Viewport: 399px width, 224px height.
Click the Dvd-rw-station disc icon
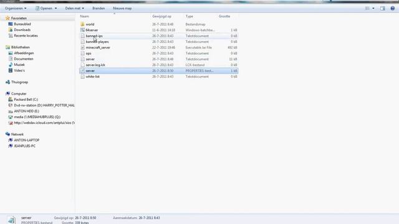click(11, 105)
